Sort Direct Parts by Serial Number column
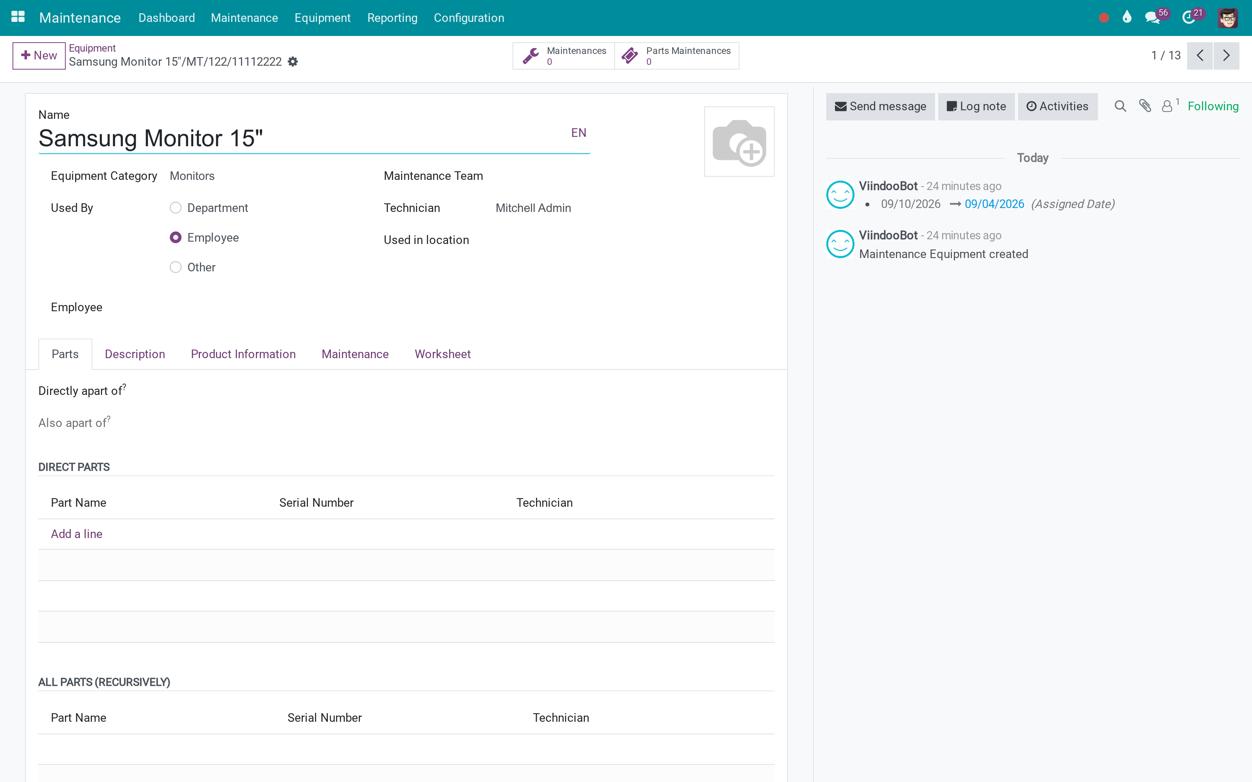 316,503
